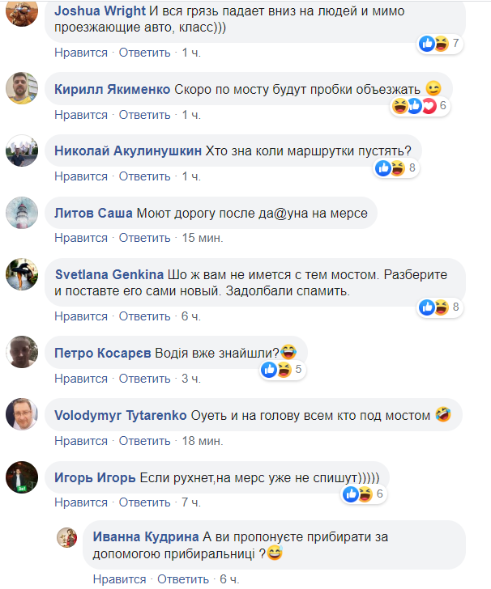The width and height of the screenshot is (491, 589).
Task: Open Иванна Кудрина's small avatar
Action: click(x=66, y=537)
